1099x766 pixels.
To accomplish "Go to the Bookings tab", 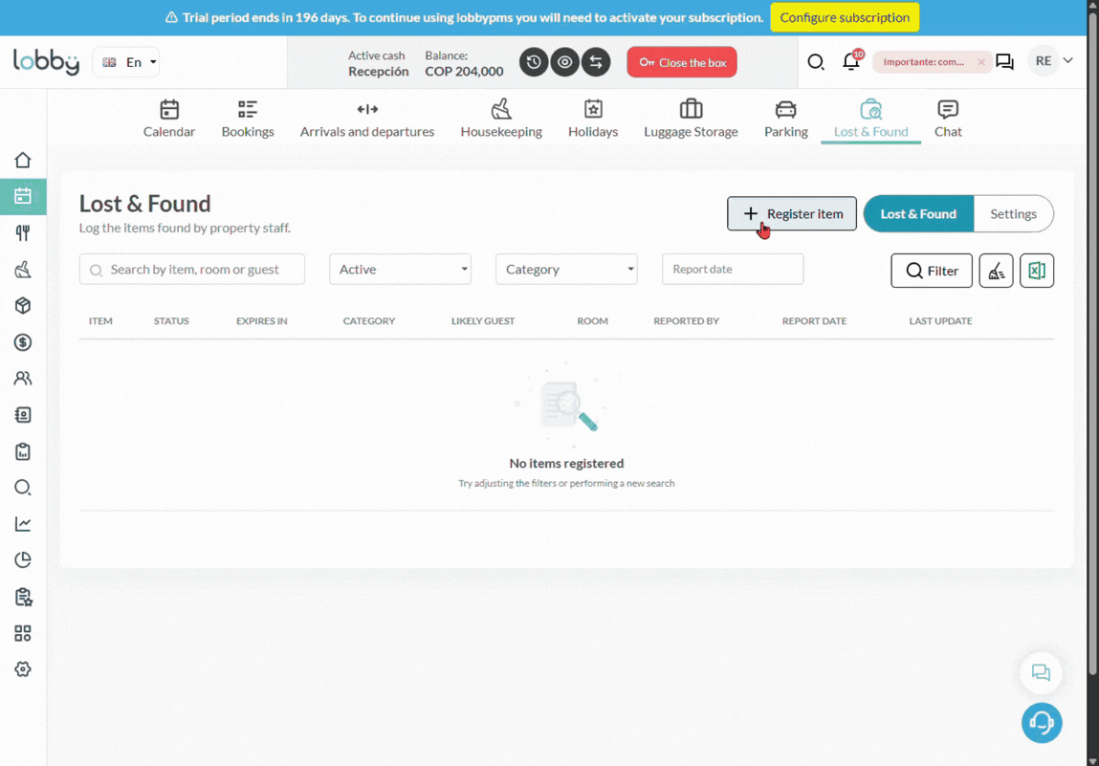I will pyautogui.click(x=248, y=119).
